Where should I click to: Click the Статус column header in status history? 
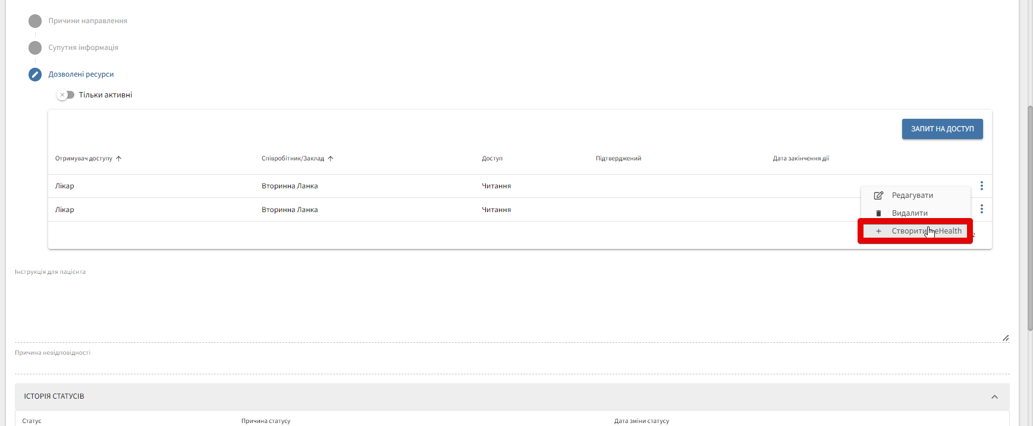click(32, 421)
